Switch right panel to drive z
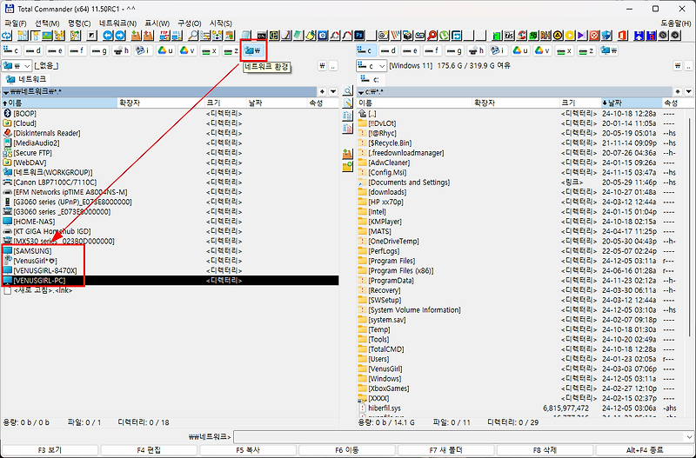The image size is (696, 458). [586, 50]
